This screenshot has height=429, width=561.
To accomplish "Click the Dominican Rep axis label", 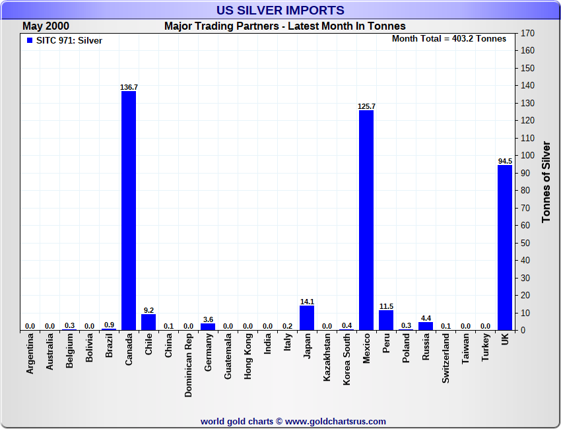I will [188, 365].
